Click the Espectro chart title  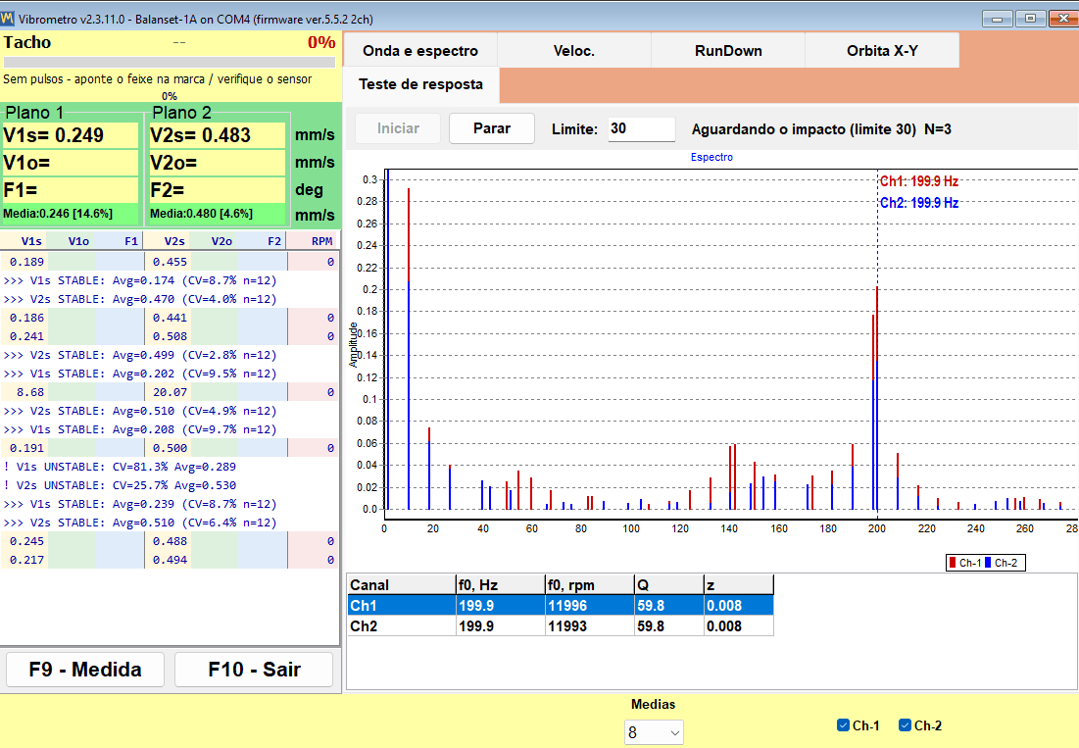[711, 158]
